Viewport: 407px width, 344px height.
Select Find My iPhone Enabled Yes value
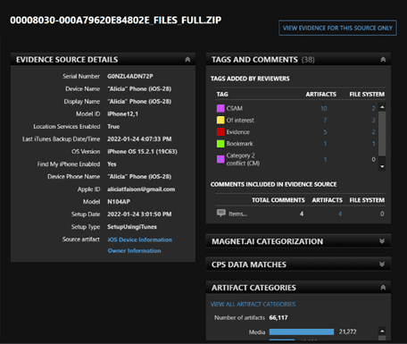(112, 164)
